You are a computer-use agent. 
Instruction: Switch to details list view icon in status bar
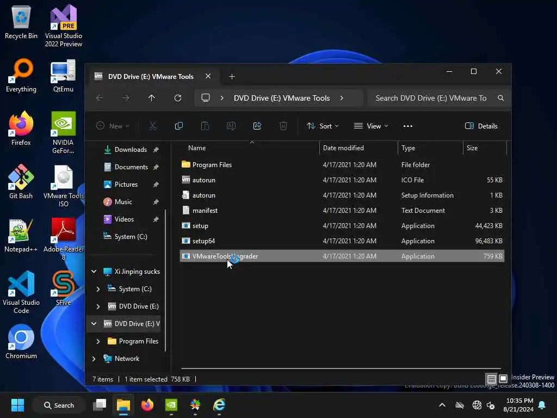[x=491, y=379]
